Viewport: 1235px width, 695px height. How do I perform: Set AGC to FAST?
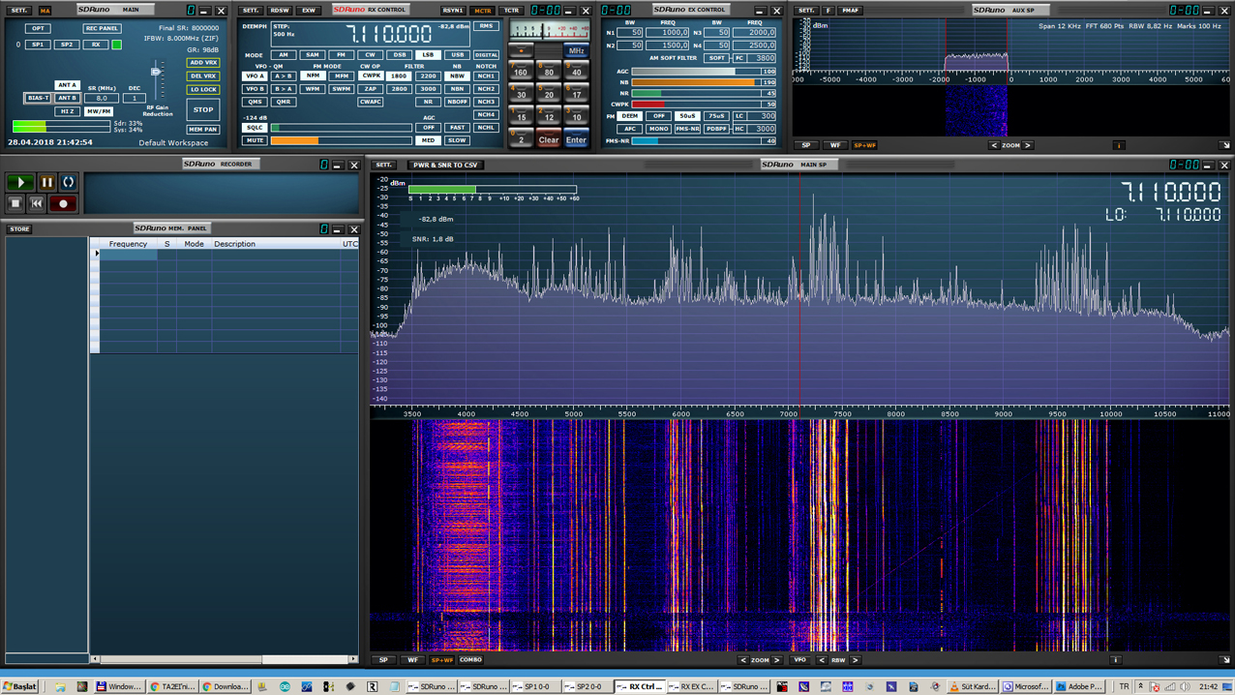[457, 127]
